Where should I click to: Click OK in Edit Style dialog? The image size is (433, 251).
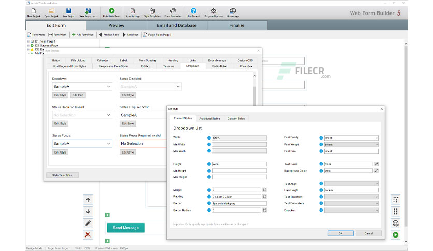(340, 233)
